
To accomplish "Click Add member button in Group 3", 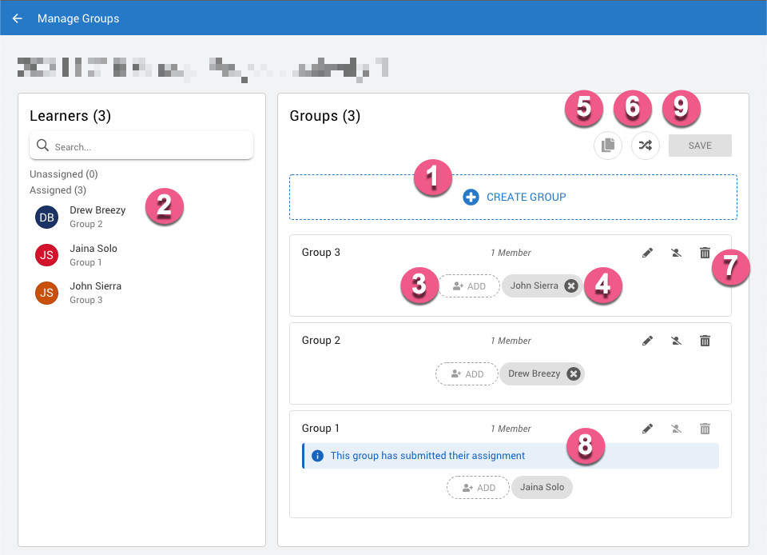I will click(x=468, y=285).
